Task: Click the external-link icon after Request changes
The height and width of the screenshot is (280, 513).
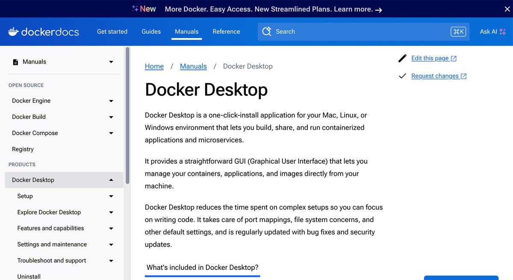Action: pyautogui.click(x=464, y=76)
